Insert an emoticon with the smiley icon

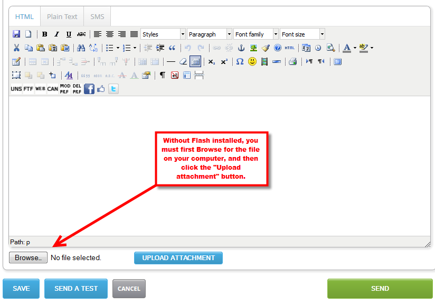pyautogui.click(x=252, y=62)
